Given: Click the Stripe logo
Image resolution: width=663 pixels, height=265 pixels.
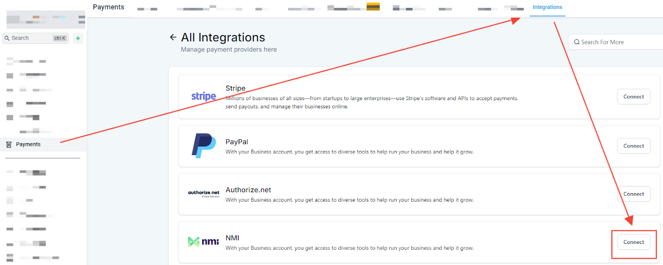Looking at the screenshot, I should 203,96.
